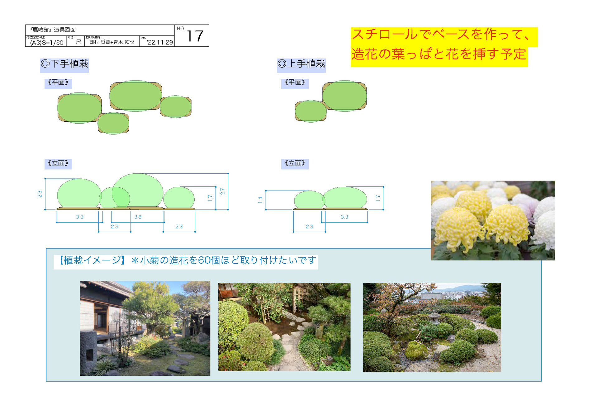Click the left 《立面》 elevation label
598x409 pixels.
click(58, 164)
